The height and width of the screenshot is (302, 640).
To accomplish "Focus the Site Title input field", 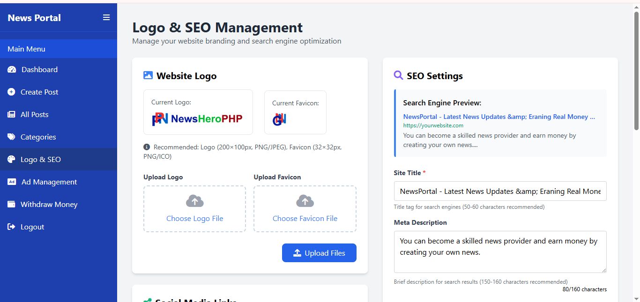I will (x=500, y=191).
